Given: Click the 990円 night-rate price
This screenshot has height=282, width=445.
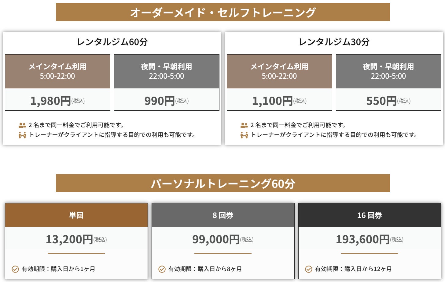Looking at the screenshot, I should coord(160,101).
